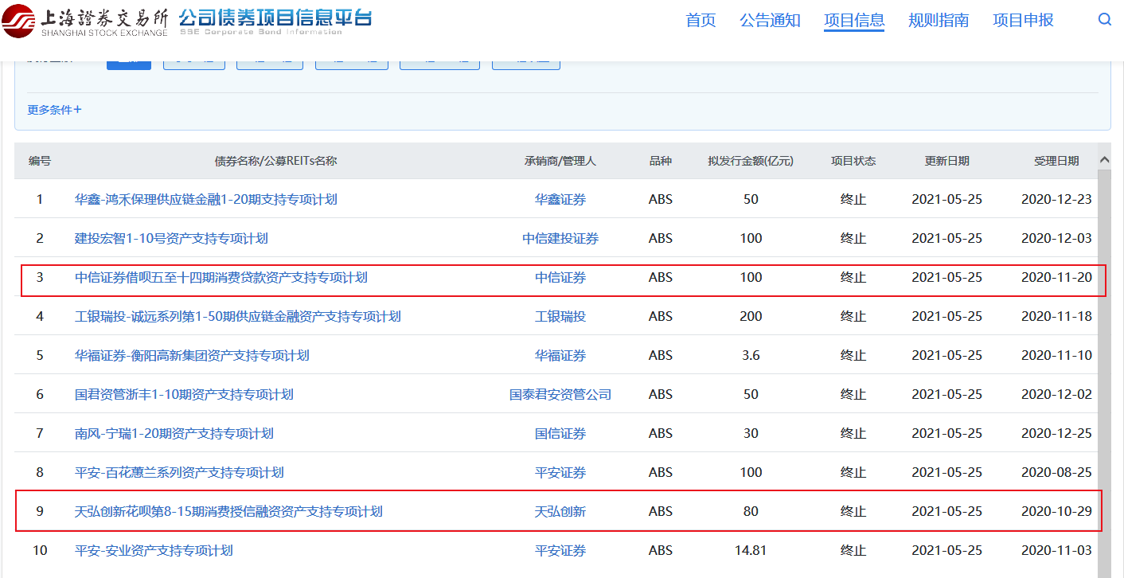Open 建投宏智1-10号资产支持专项计划 link
This screenshot has width=1124, height=578.
click(x=171, y=238)
